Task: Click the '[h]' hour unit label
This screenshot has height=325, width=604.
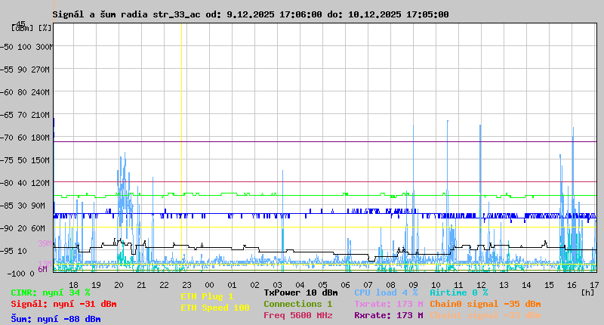Action: click(x=588, y=292)
